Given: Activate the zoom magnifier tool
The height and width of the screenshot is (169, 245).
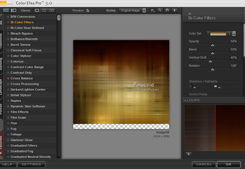Looking at the screenshot, I should [160, 10].
